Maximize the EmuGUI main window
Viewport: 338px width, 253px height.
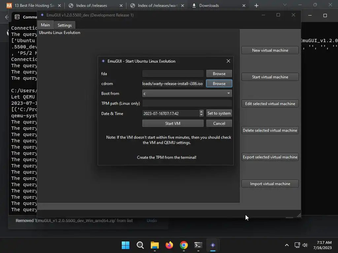click(x=278, y=15)
